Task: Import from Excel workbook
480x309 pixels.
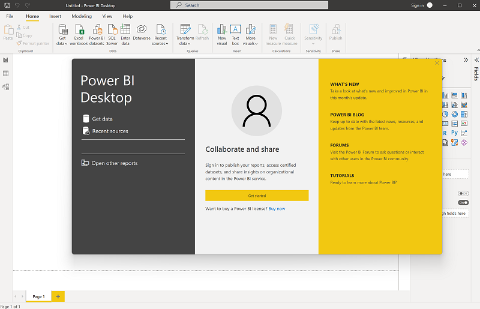Action: [x=79, y=35]
